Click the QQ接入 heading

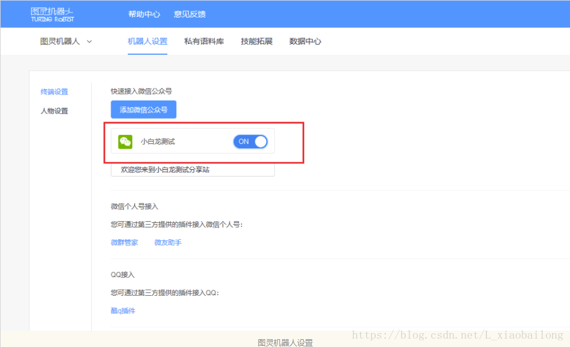pyautogui.click(x=123, y=275)
